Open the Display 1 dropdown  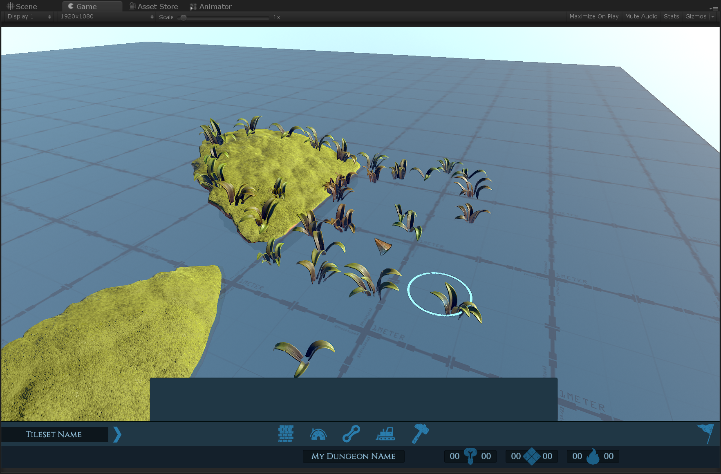(x=29, y=16)
